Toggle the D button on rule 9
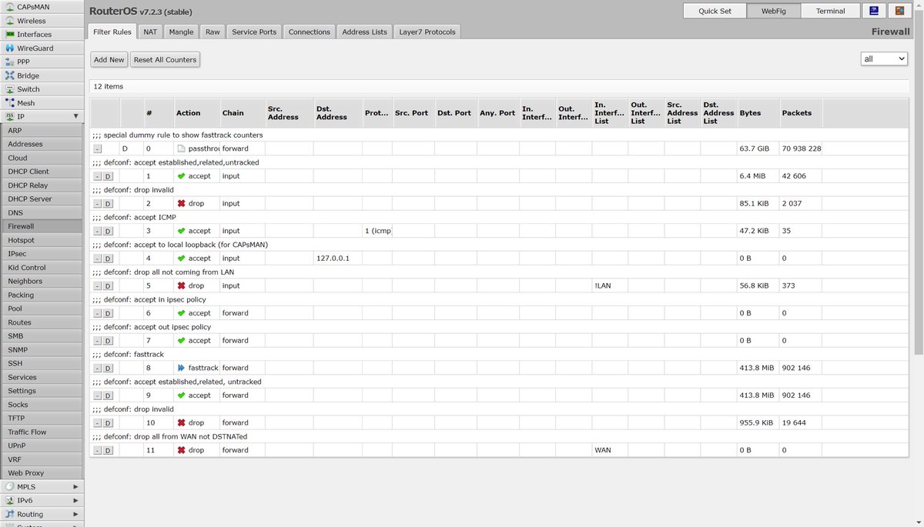This screenshot has height=527, width=924. 108,395
